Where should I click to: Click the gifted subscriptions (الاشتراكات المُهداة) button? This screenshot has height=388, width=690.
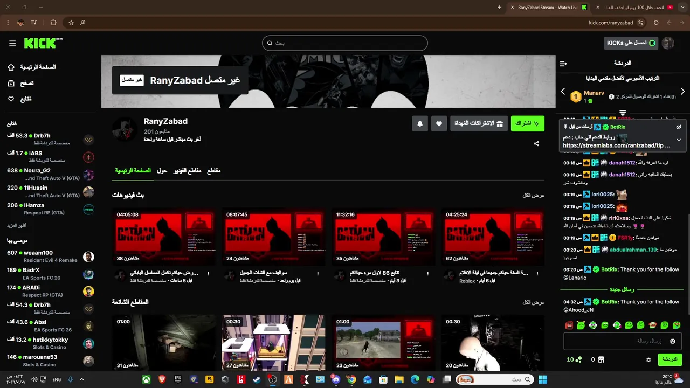(479, 123)
